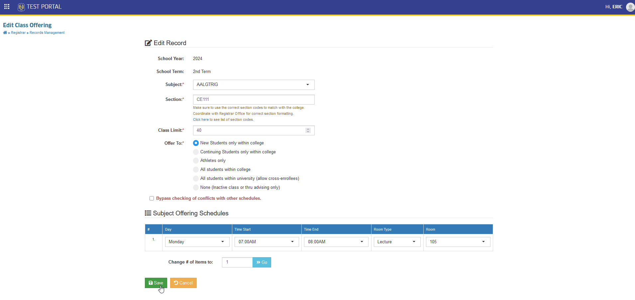This screenshot has height=300, width=635.
Task: Enable bypass checking of schedule conflicts
Action: tap(152, 198)
